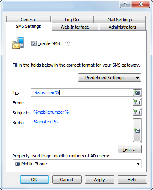Go to the Web Interface tab
The height and width of the screenshot is (190, 153).
point(75,27)
